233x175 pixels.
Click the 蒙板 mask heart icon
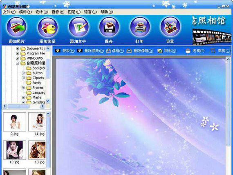58,51
